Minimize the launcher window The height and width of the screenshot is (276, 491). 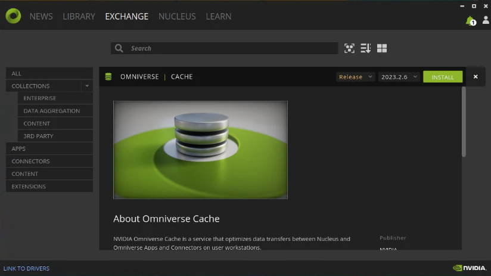tap(462, 6)
